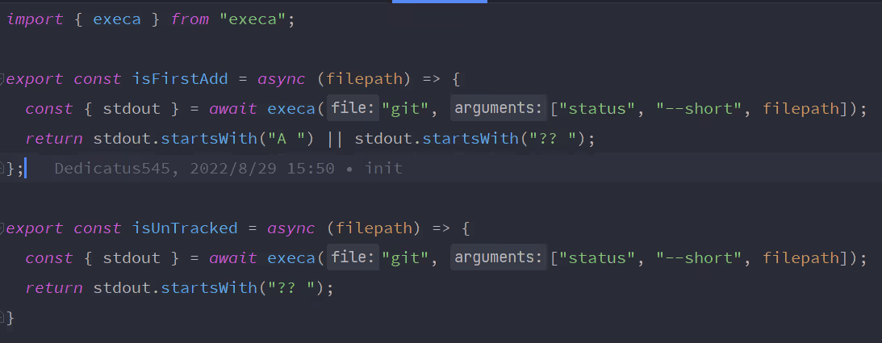Click filepath parameter in isUnTracked signature
882x343 pixels.
coord(374,228)
